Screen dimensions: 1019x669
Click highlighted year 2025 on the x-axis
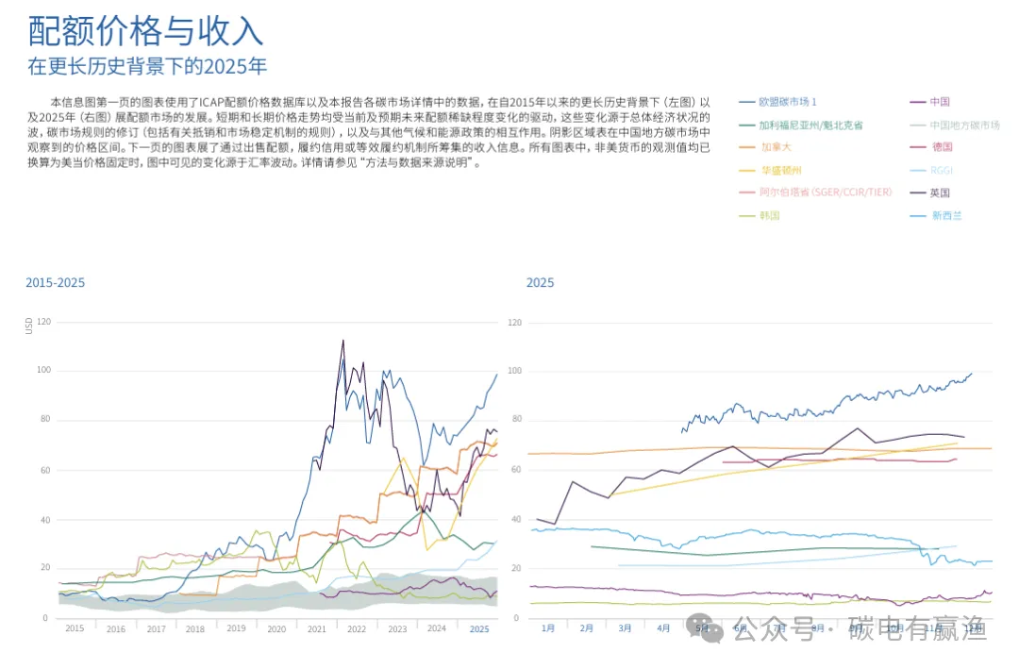click(x=479, y=628)
